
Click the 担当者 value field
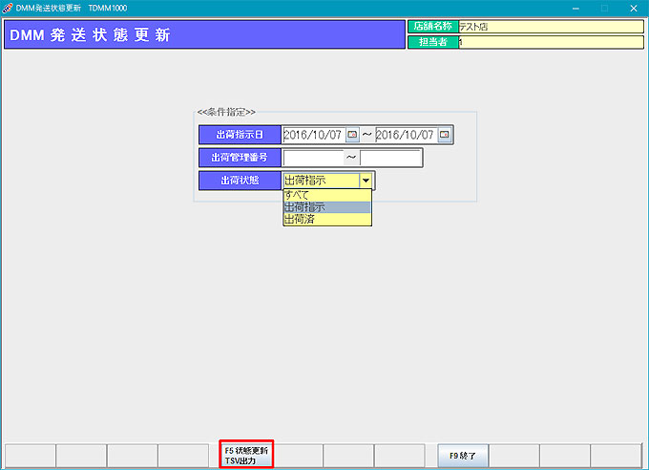click(551, 42)
